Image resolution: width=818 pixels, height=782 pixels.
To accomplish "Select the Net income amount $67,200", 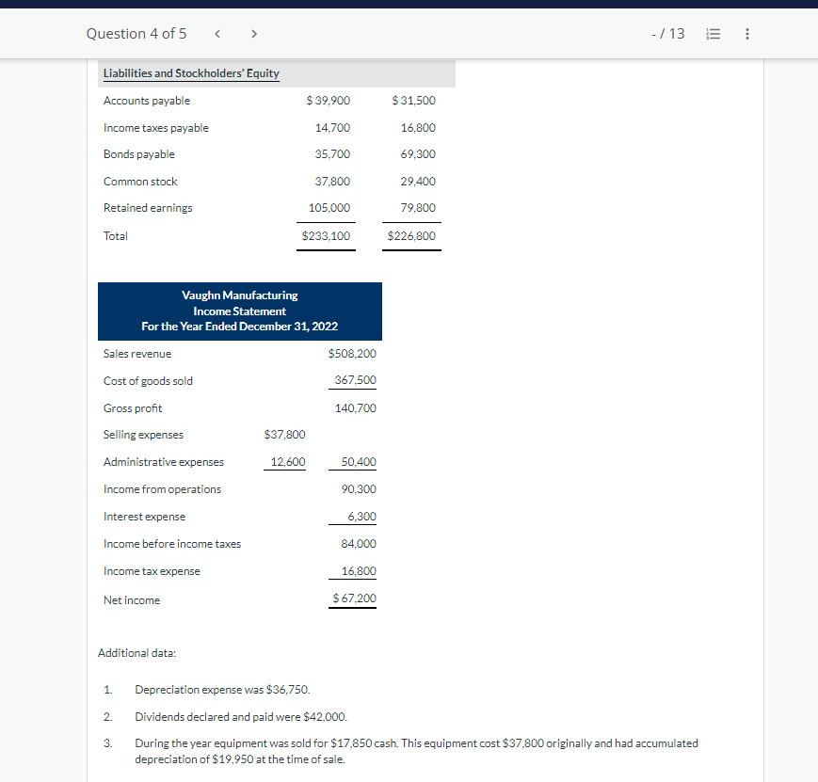I will (352, 598).
